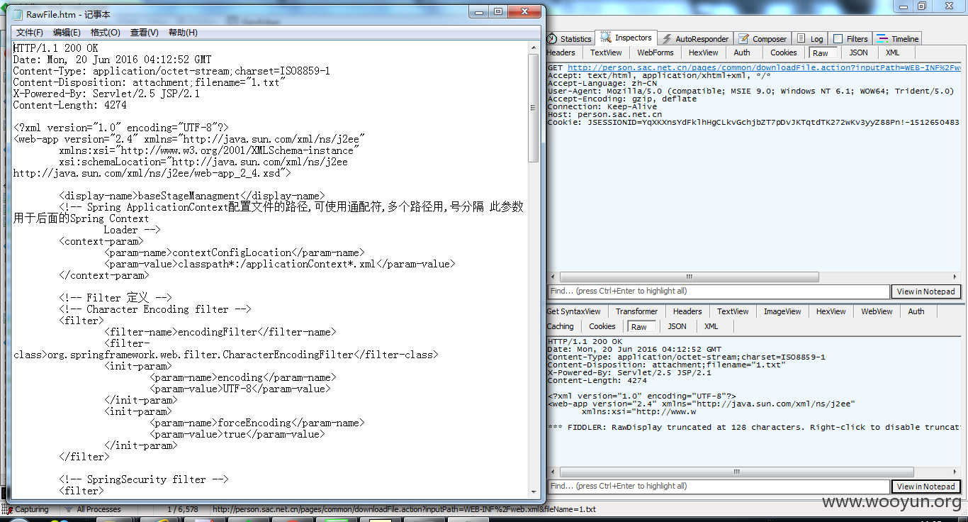Screen dimensions: 968x522
Task: Click View in Notepad for the request
Action: coord(925,291)
